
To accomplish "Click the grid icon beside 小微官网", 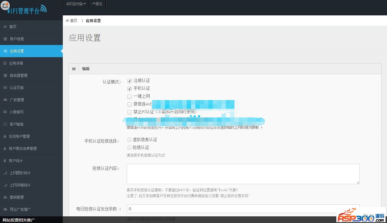I will click(5, 112).
